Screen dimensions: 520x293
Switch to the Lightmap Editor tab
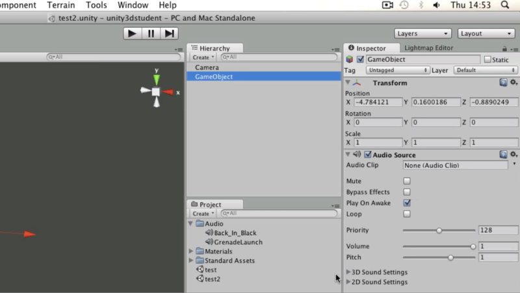[428, 47]
